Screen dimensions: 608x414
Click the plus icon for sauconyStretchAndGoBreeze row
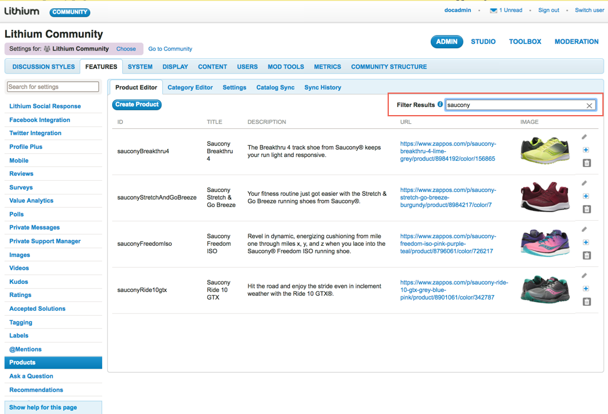point(586,196)
